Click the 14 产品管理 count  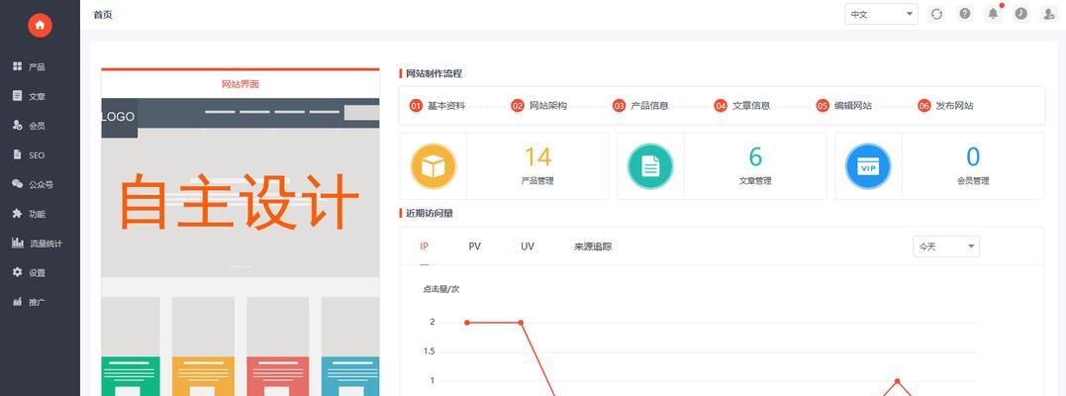(x=537, y=157)
